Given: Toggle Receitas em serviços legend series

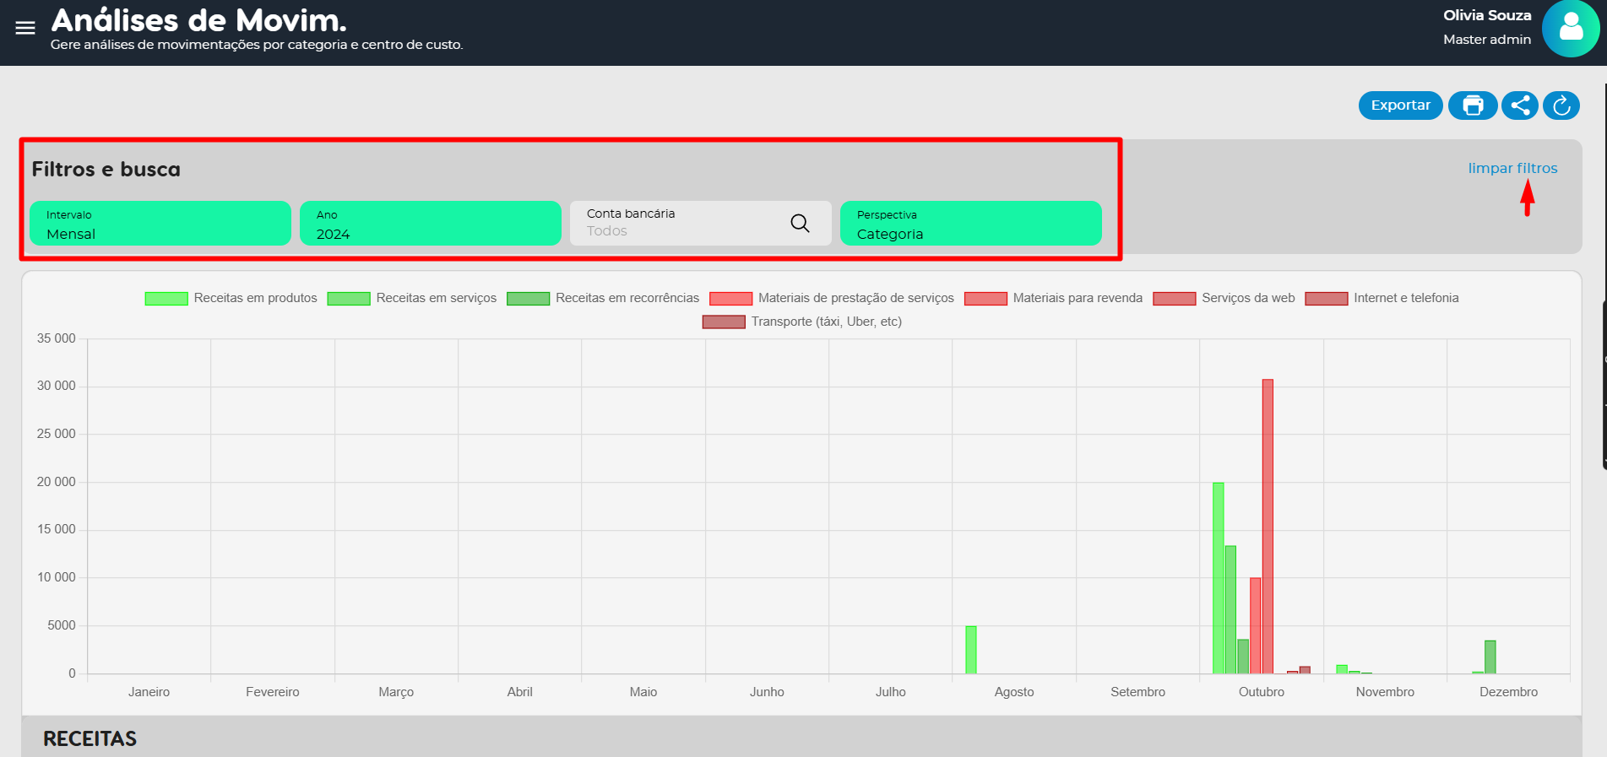Looking at the screenshot, I should tap(412, 298).
